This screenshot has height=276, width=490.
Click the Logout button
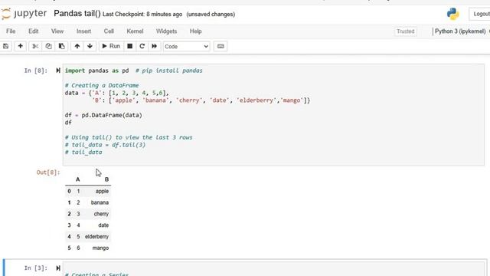tap(480, 14)
